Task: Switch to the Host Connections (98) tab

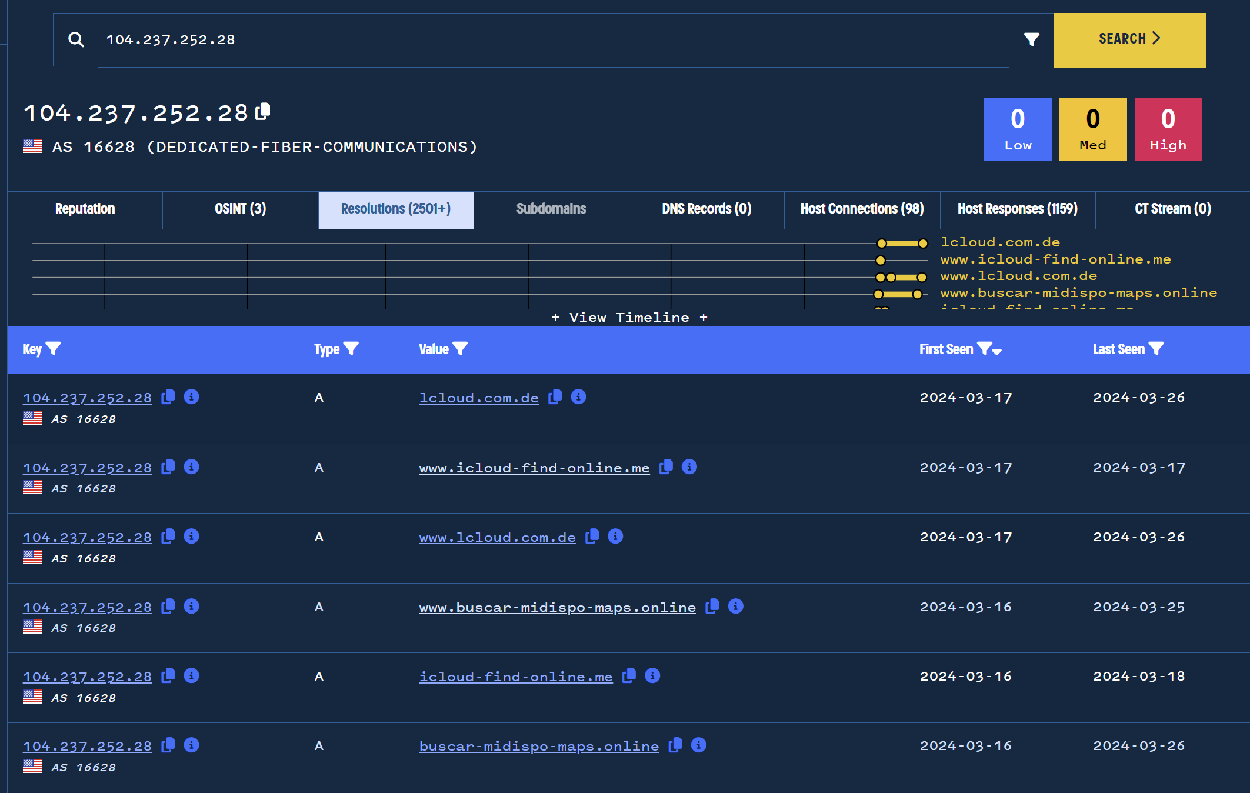Action: tap(861, 209)
